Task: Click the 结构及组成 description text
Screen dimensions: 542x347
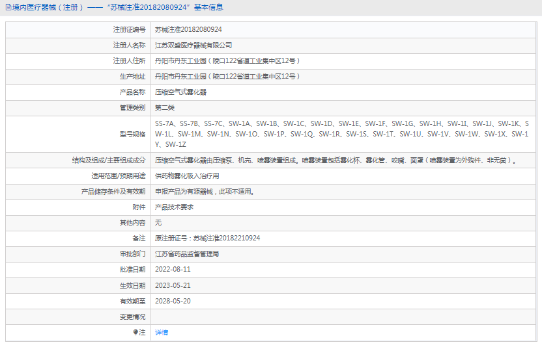Action: click(x=335, y=160)
